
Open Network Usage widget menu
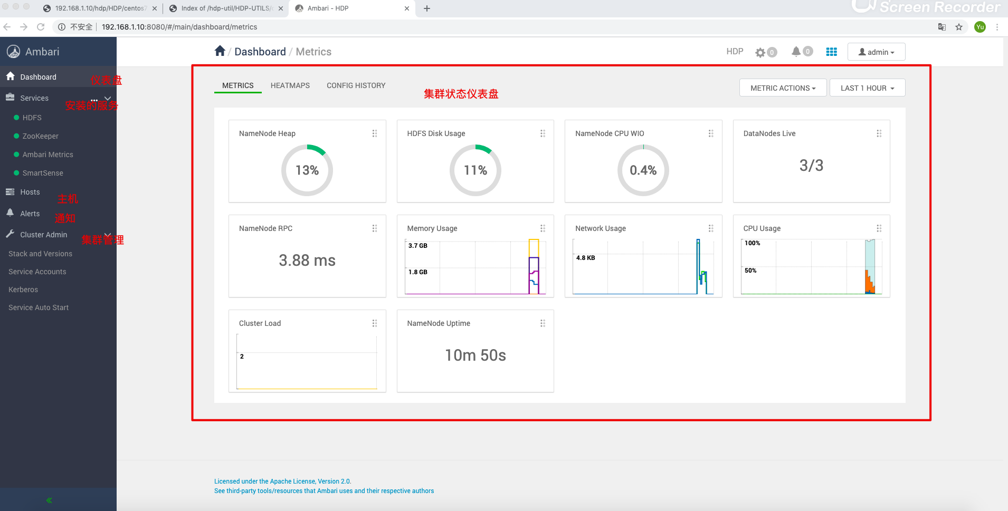711,228
